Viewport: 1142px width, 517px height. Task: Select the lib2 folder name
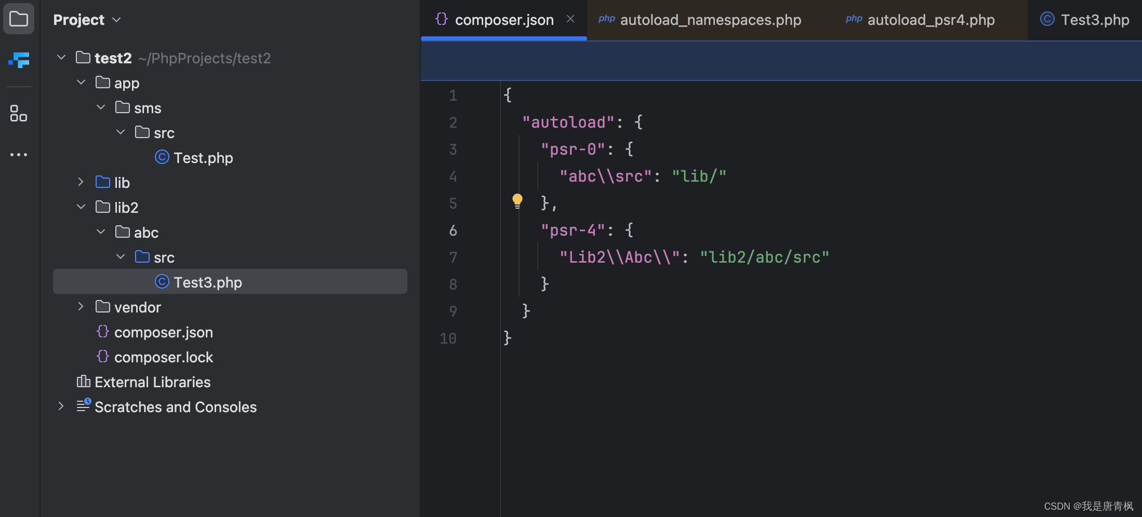[126, 208]
